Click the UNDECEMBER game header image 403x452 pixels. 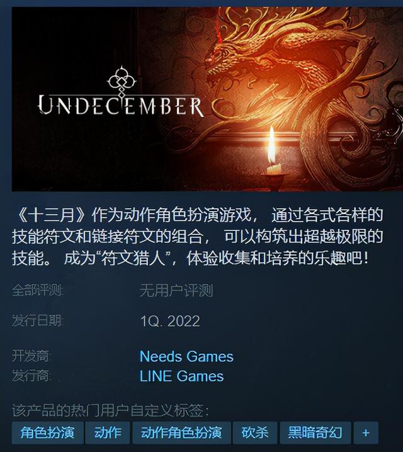(x=207, y=99)
